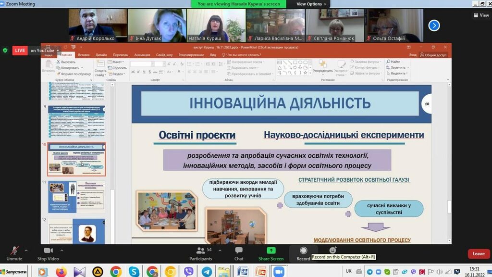
Task: Expand audio options arrow beside Unmute
Action: (x=26, y=251)
